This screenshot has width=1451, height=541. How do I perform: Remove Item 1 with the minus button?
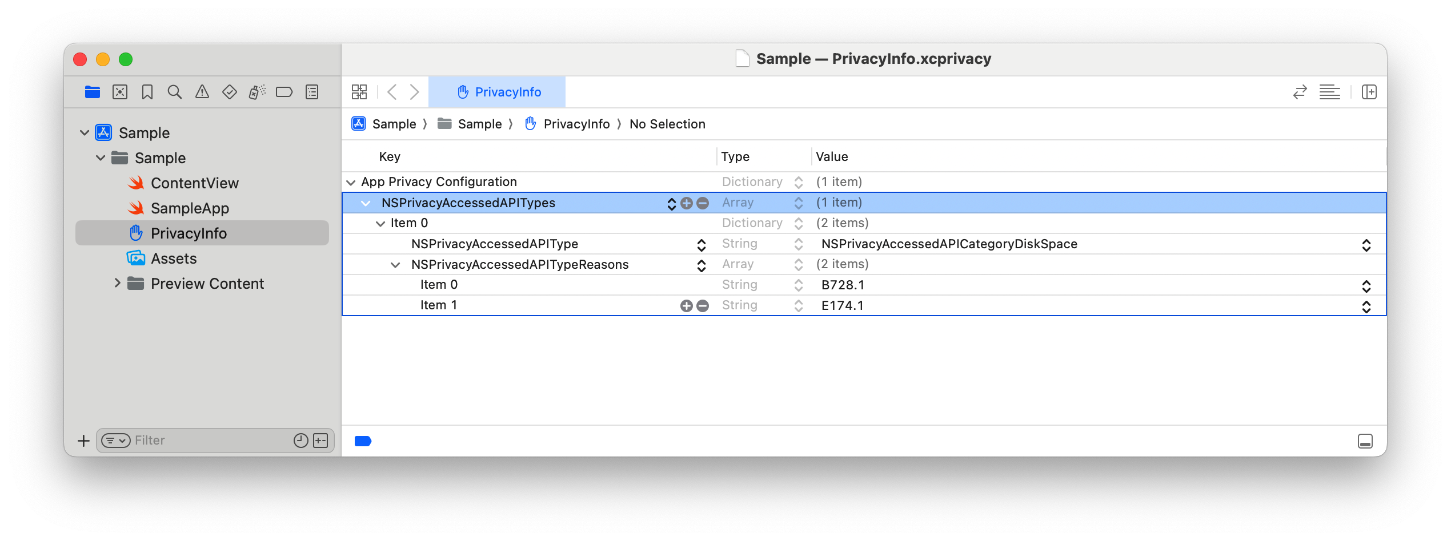coord(703,305)
